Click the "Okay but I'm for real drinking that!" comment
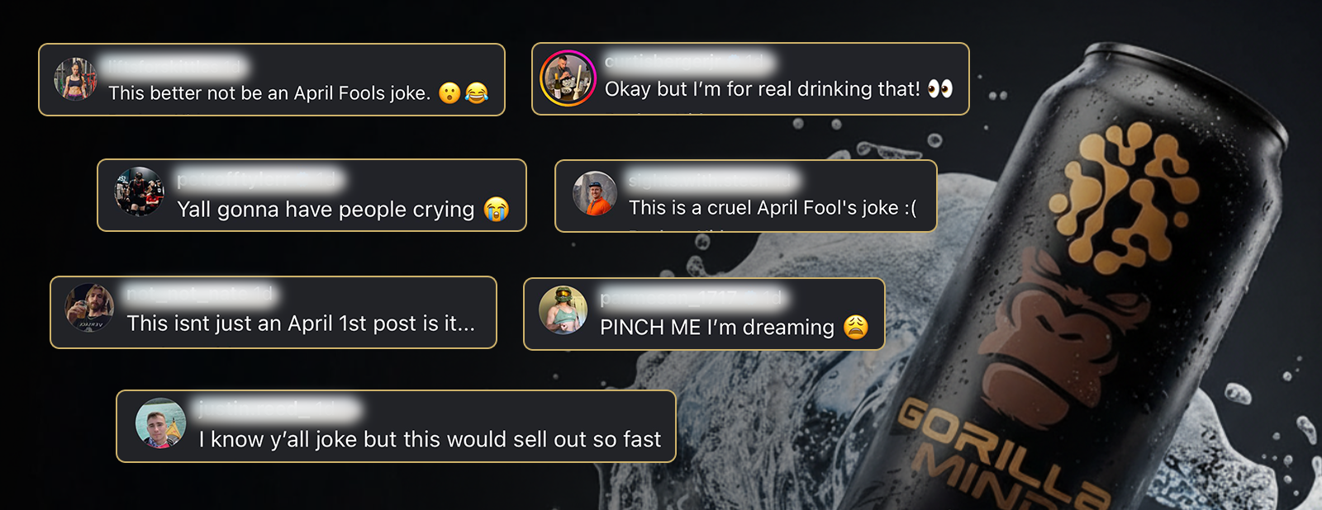Image resolution: width=1322 pixels, height=510 pixels. point(762,89)
